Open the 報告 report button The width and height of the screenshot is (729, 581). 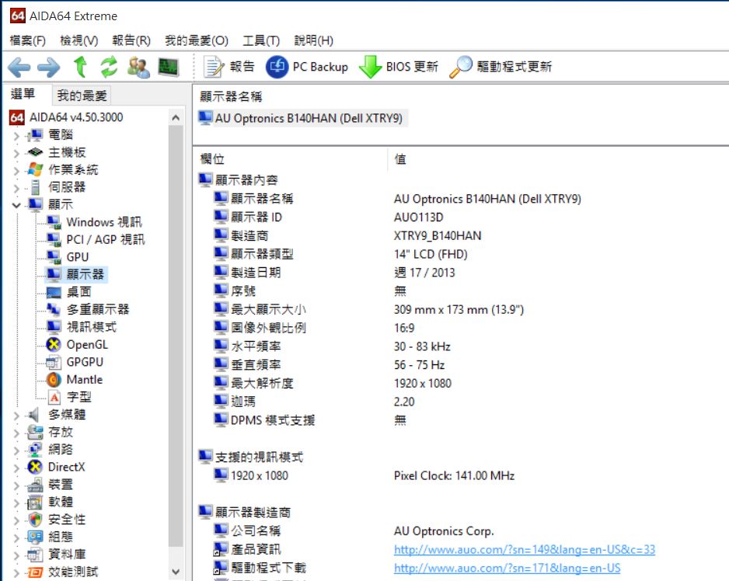(x=229, y=67)
